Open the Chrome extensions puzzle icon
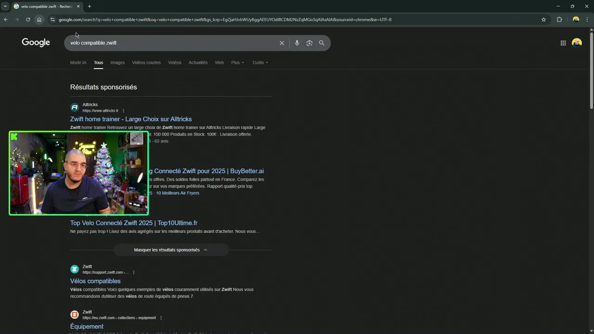The width and height of the screenshot is (594, 334). [x=559, y=19]
